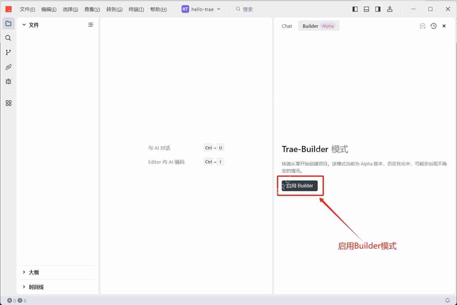The width and height of the screenshot is (457, 305).
Task: Open the 终端 menu
Action: click(136, 9)
